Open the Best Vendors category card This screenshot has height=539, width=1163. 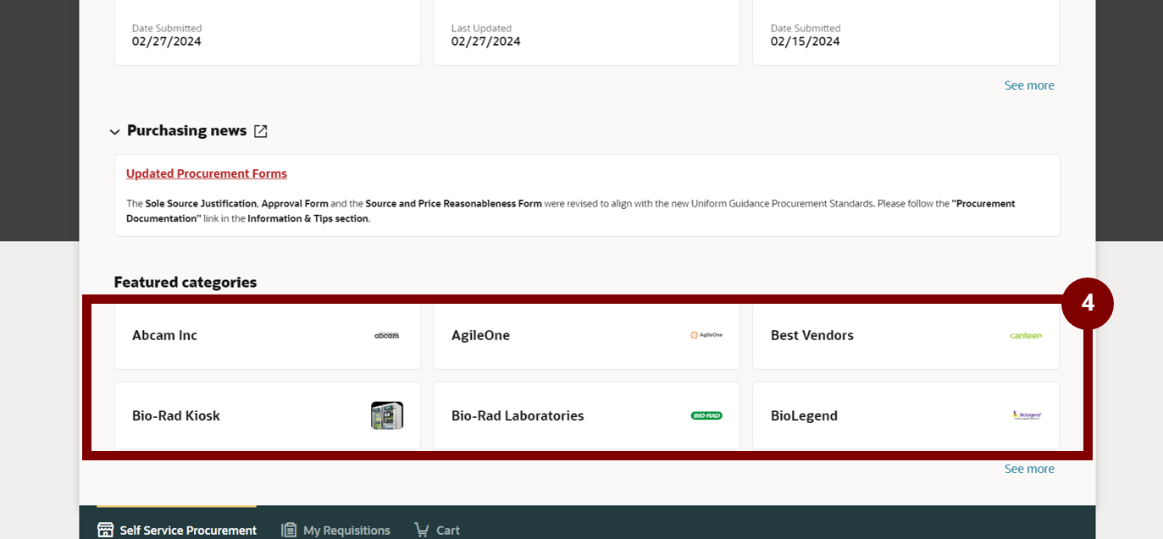[905, 336]
